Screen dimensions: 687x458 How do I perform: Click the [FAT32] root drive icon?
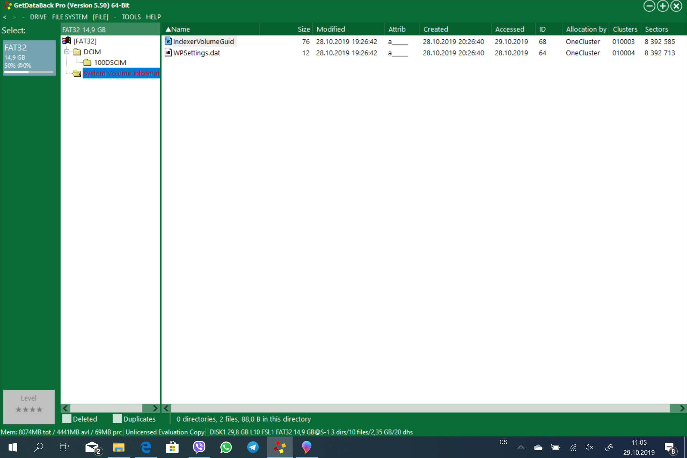(67, 41)
